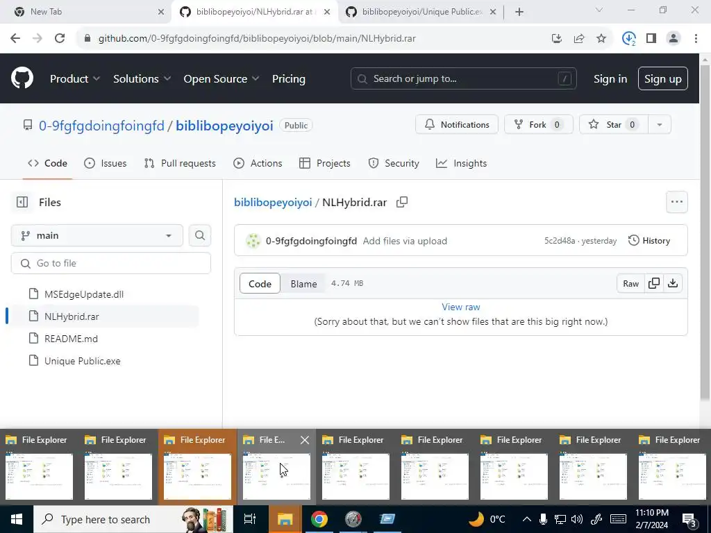
Task: Search files with the magnifier button
Action: point(200,236)
